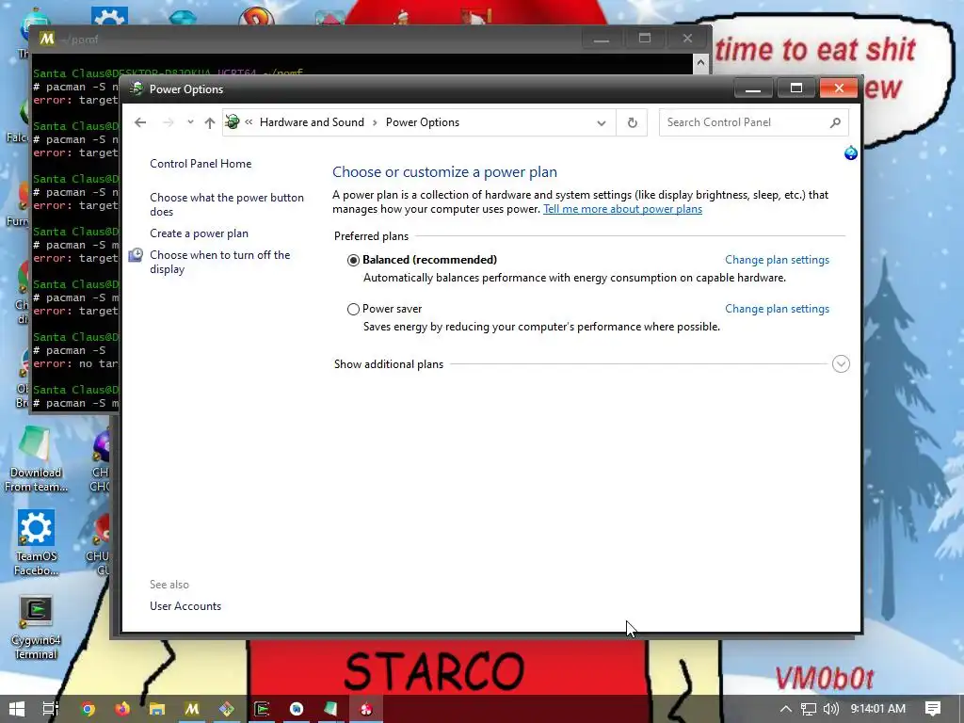Viewport: 964px width, 723px height.
Task: Click the display timer icon in sidebar
Action: click(x=136, y=255)
